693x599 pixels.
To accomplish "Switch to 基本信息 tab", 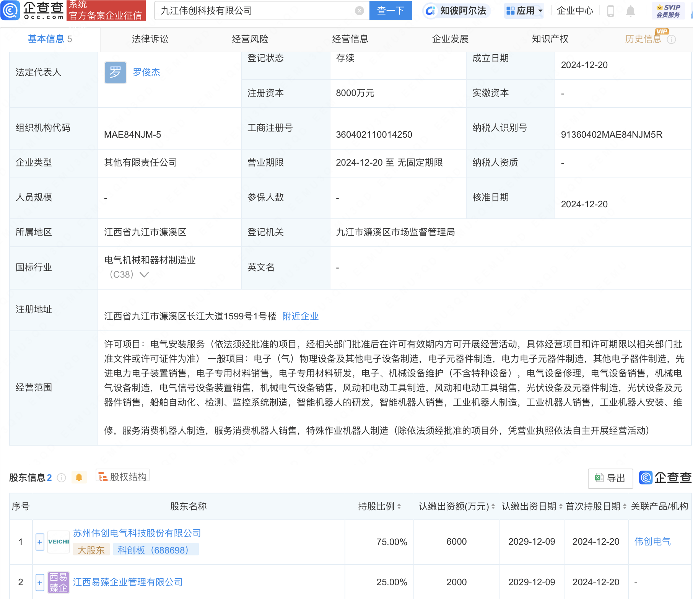I will [50, 39].
